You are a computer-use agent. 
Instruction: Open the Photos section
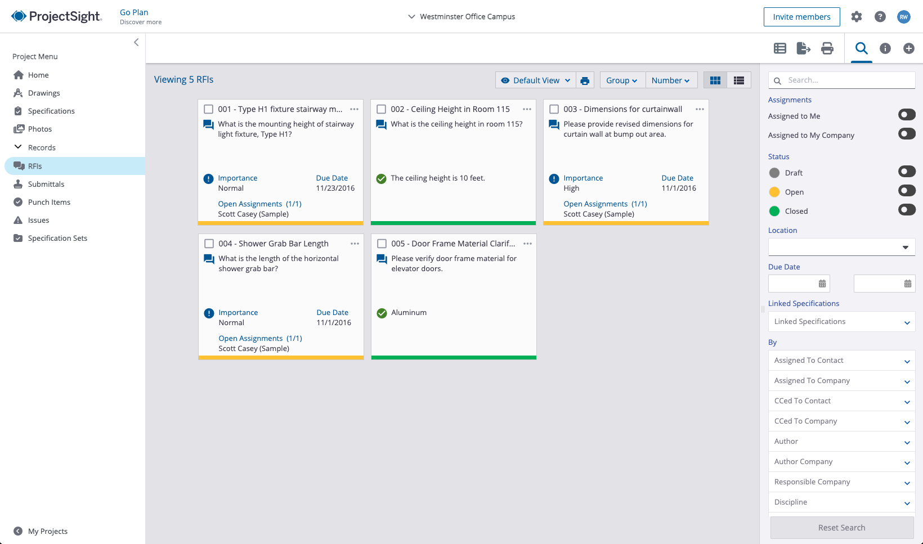pos(39,129)
